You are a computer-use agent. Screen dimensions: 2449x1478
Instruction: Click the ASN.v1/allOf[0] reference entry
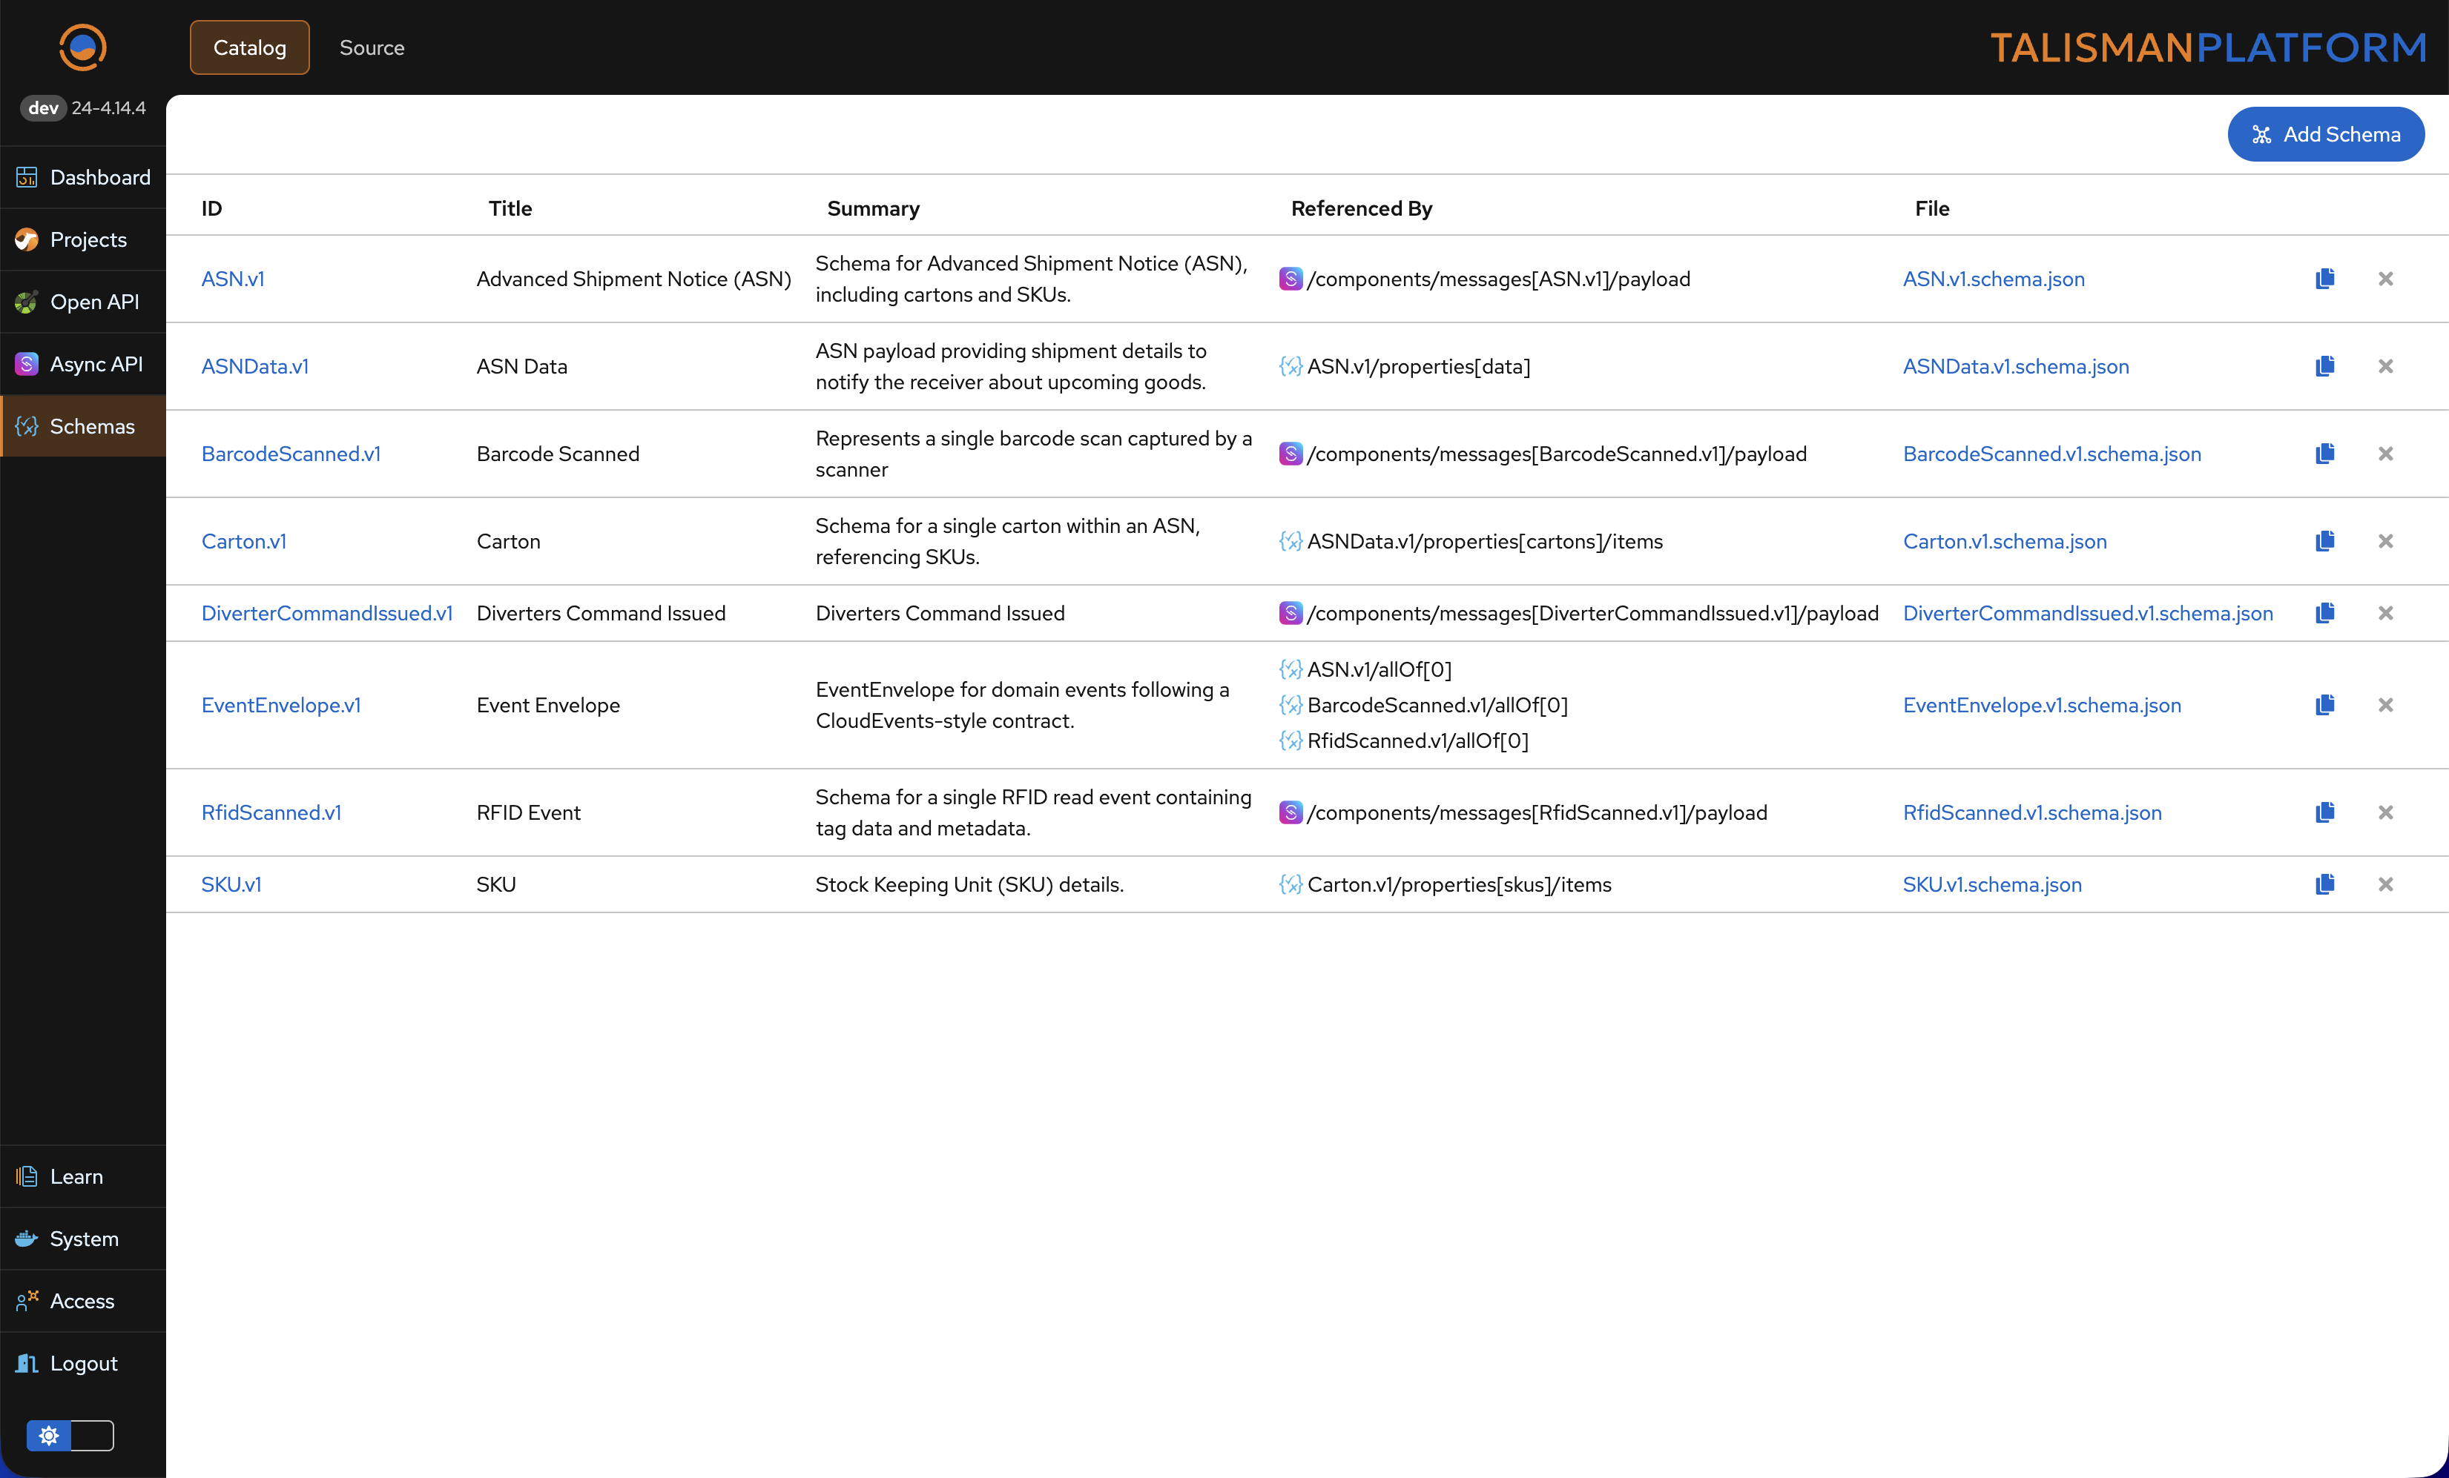pos(1379,669)
